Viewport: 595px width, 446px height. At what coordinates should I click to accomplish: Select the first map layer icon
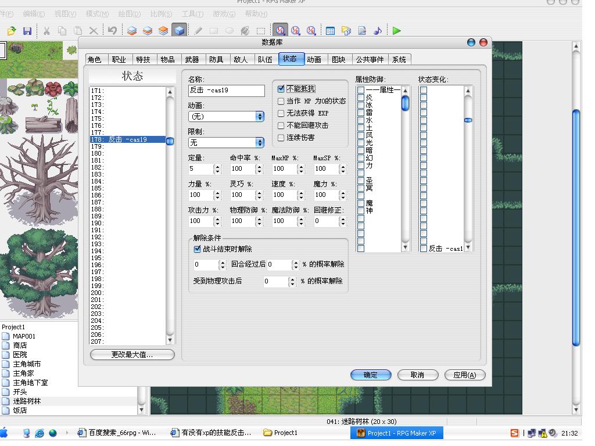(132, 31)
